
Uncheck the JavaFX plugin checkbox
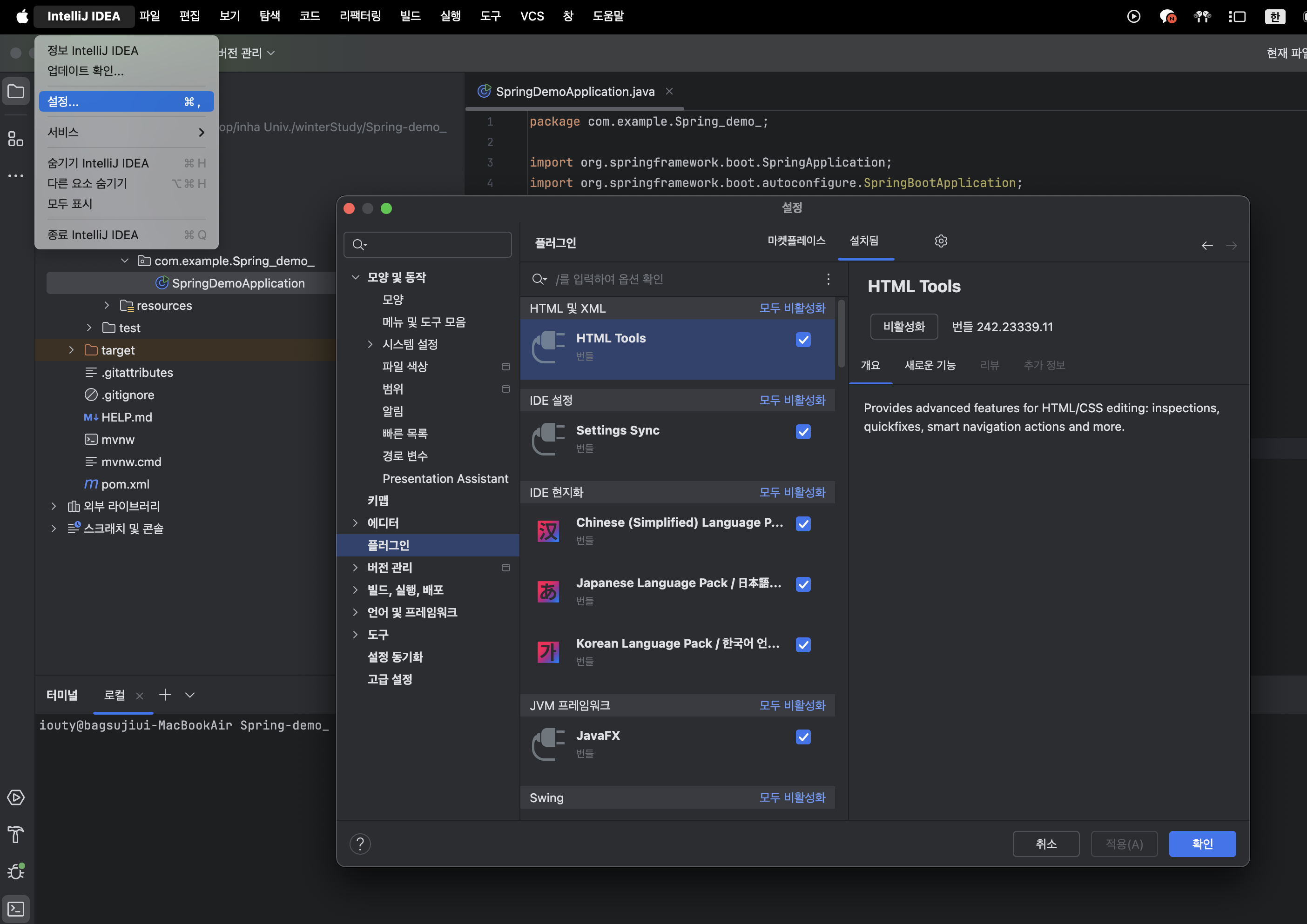tap(803, 737)
